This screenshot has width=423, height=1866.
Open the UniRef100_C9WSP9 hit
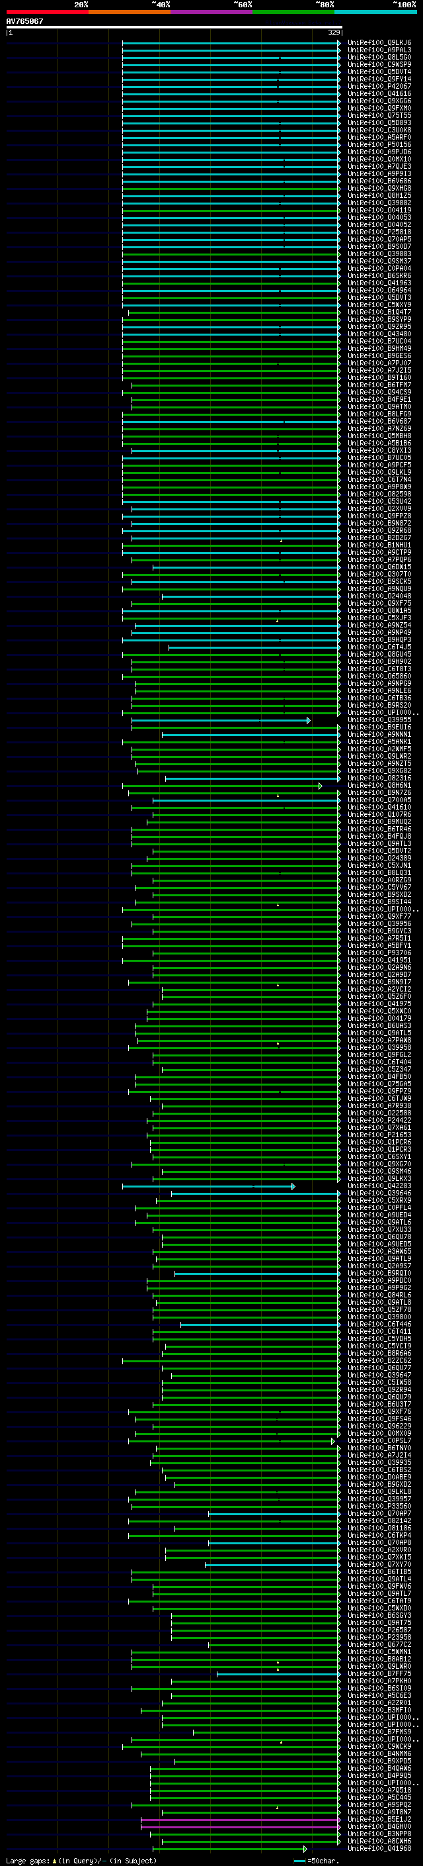[x=379, y=64]
